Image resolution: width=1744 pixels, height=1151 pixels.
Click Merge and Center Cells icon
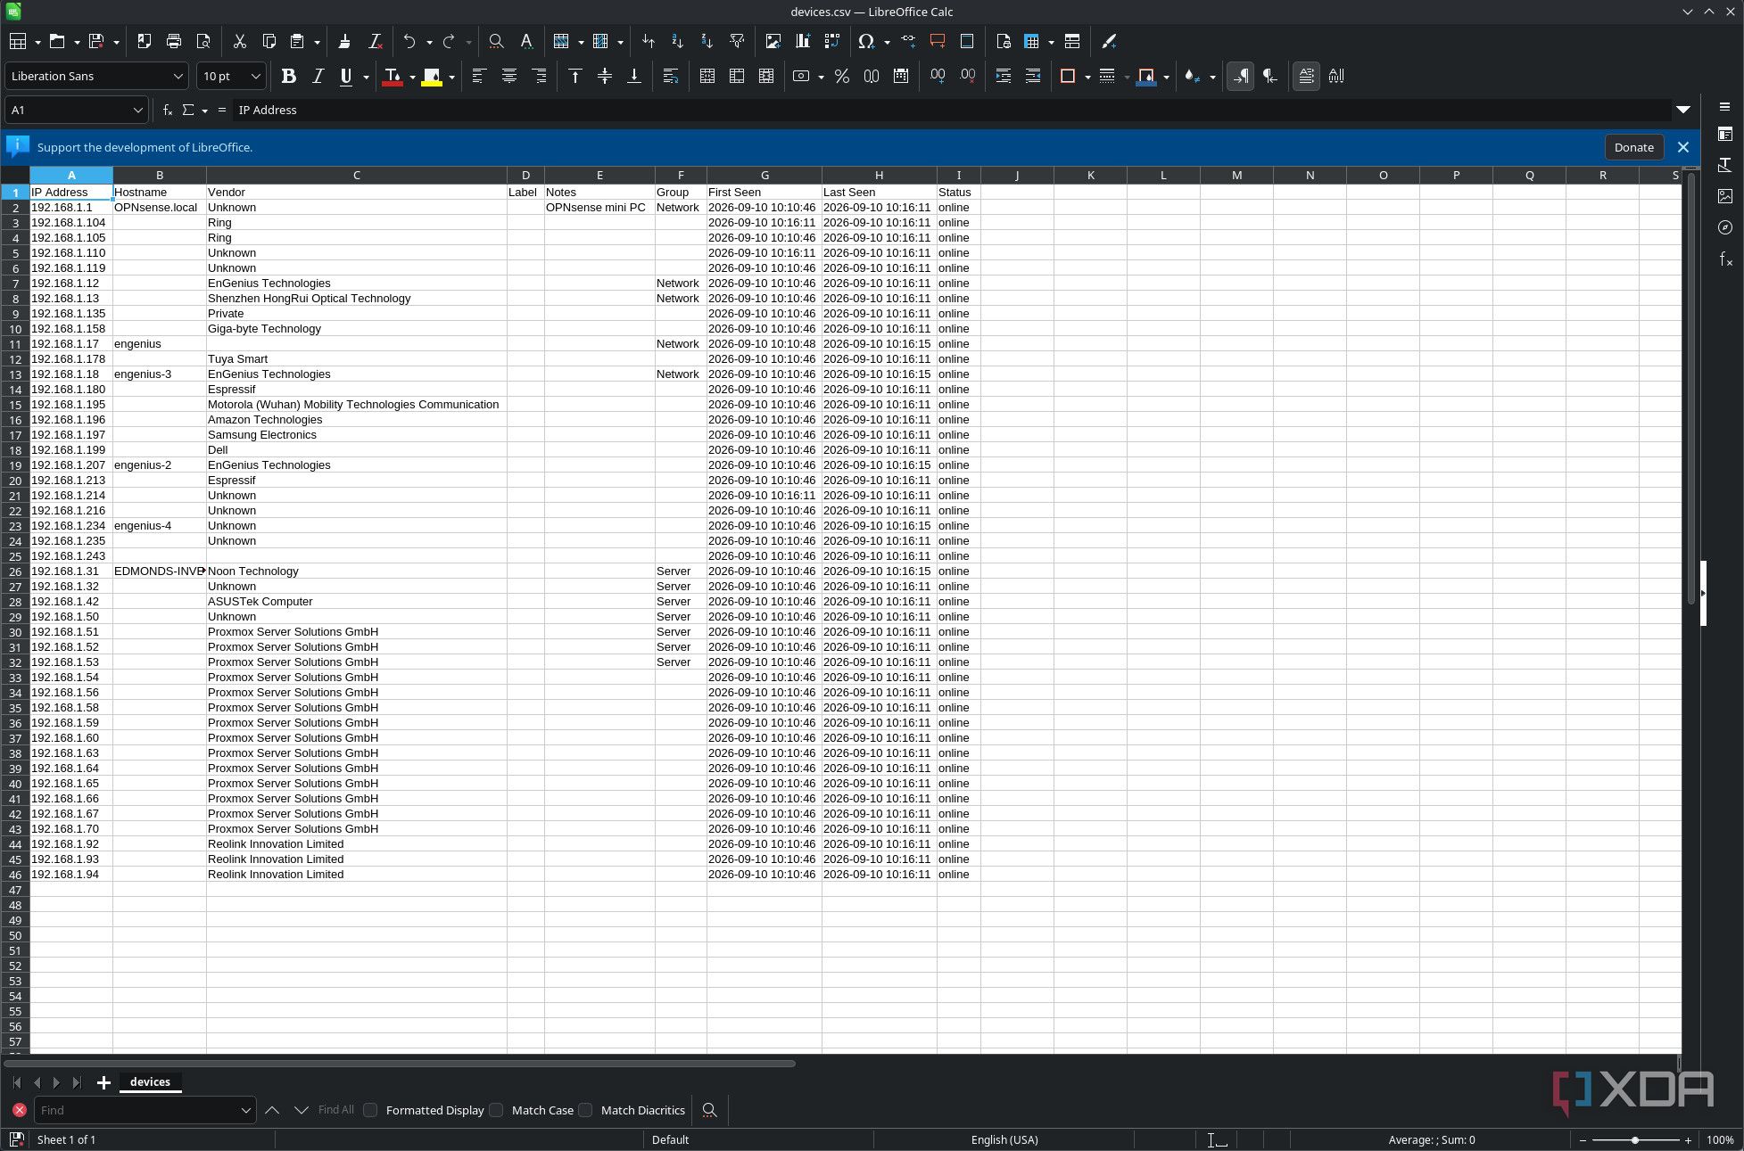(x=707, y=76)
